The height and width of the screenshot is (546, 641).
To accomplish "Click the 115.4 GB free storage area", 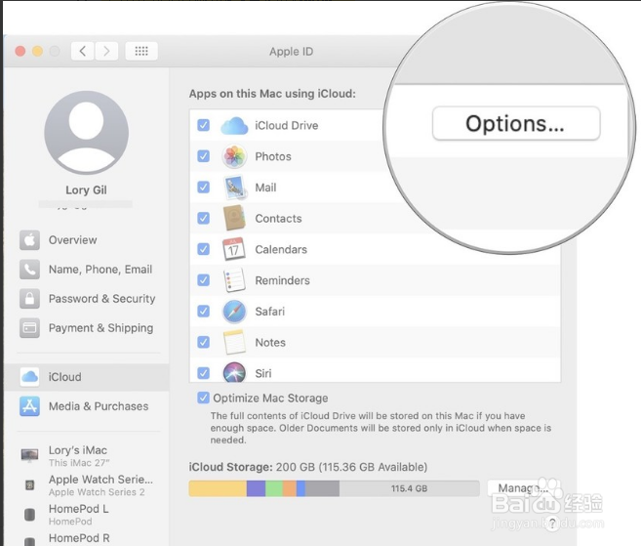I will [x=409, y=488].
